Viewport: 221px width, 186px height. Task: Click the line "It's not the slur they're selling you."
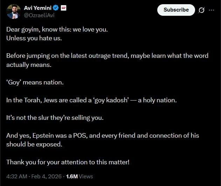pyautogui.click(x=55, y=118)
